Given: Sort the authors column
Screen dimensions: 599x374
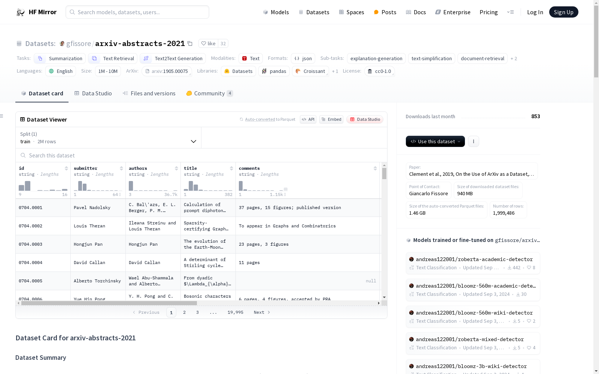Looking at the screenshot, I should point(176,168).
